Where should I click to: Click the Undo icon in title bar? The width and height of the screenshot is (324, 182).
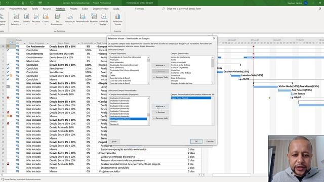8,3
